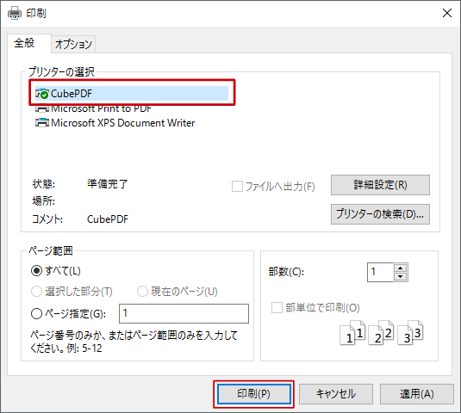Viewport: 461px width, 413px height.
Task: Click the 印刷(P) button
Action: [x=253, y=394]
